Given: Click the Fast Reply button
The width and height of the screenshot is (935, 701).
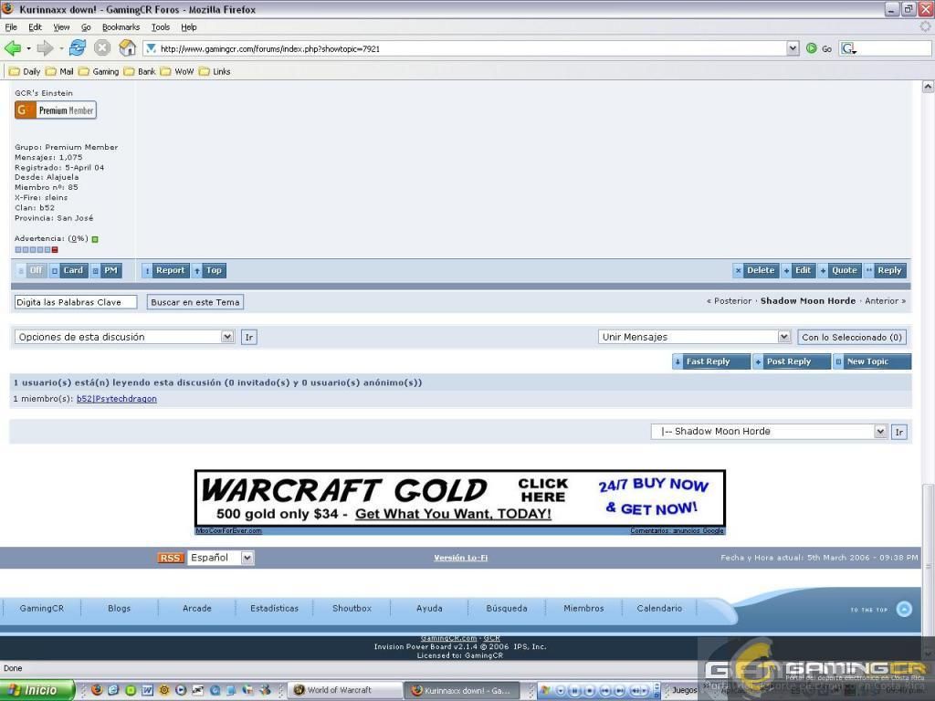Looking at the screenshot, I should pos(710,361).
